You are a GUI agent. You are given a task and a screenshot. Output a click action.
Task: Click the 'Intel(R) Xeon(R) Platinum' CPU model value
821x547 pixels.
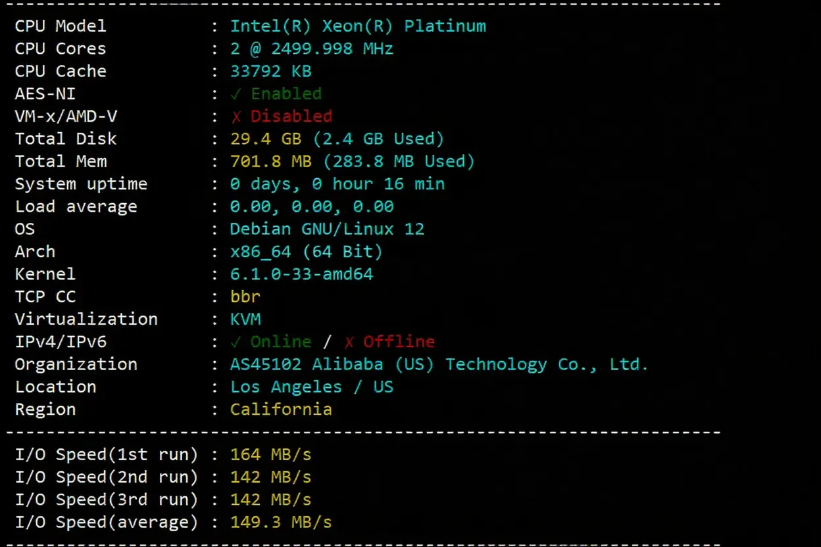(x=358, y=26)
